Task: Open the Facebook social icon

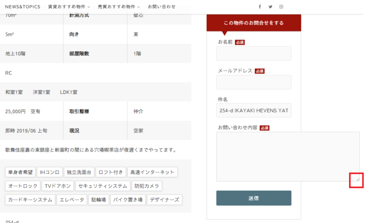Action: coord(260,7)
